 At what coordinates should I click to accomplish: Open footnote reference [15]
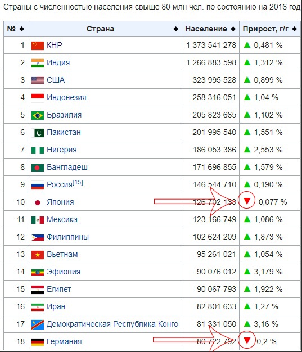tap(78, 182)
